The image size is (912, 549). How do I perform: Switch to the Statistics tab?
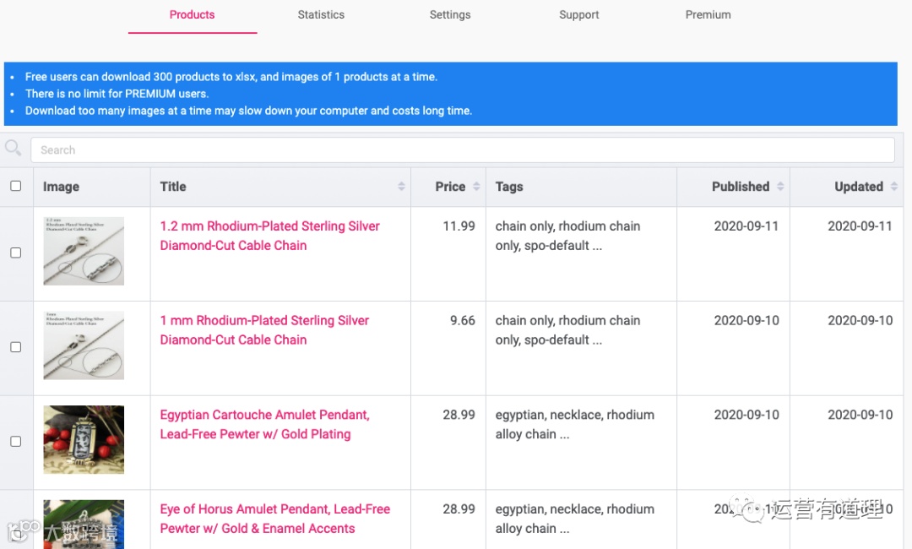click(x=321, y=15)
